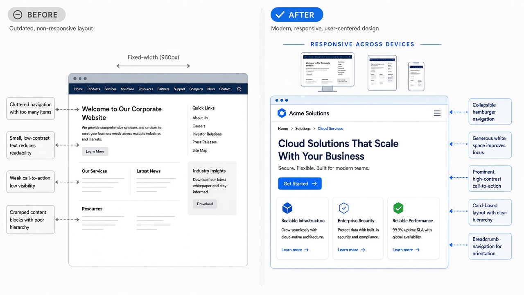524x295 pixels.
Task: Go to Support in the dark navigation bar
Action: pyautogui.click(x=179, y=89)
